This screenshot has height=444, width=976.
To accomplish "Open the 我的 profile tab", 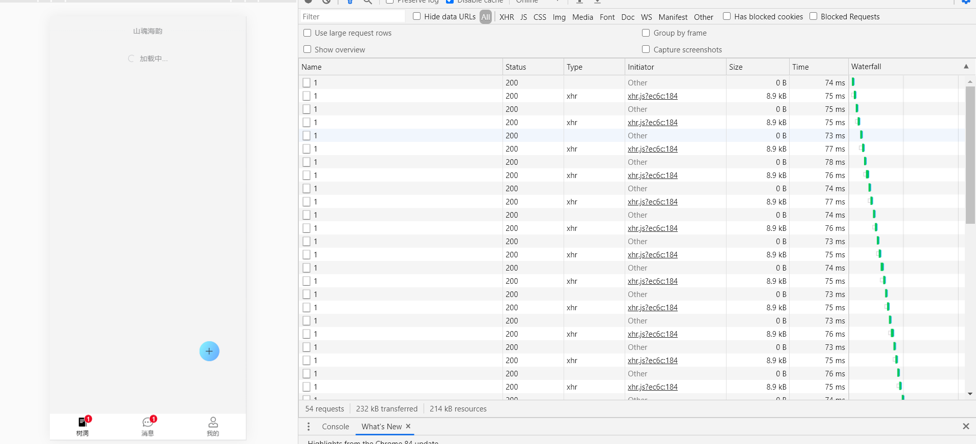I will click(x=213, y=426).
